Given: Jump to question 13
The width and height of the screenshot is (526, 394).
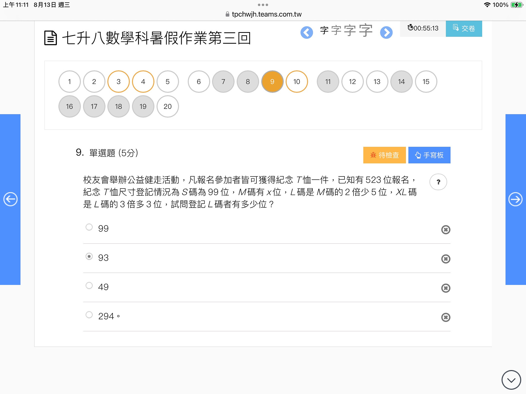Looking at the screenshot, I should [x=377, y=82].
